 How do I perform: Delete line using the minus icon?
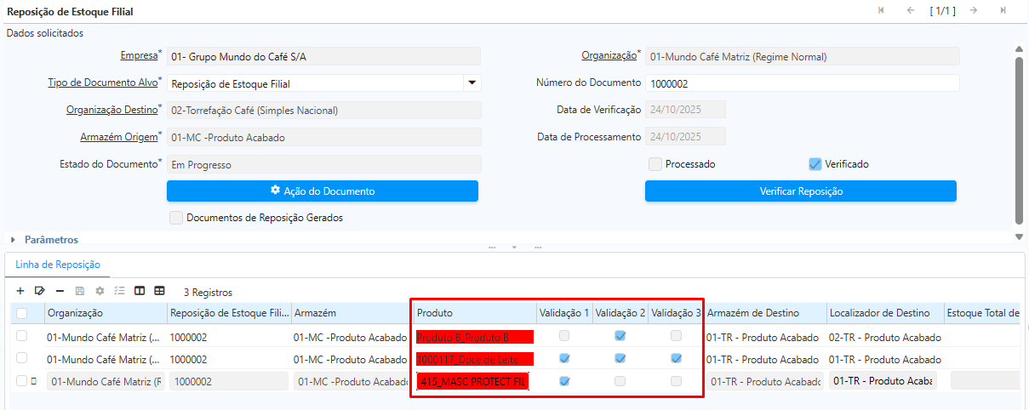(x=60, y=291)
